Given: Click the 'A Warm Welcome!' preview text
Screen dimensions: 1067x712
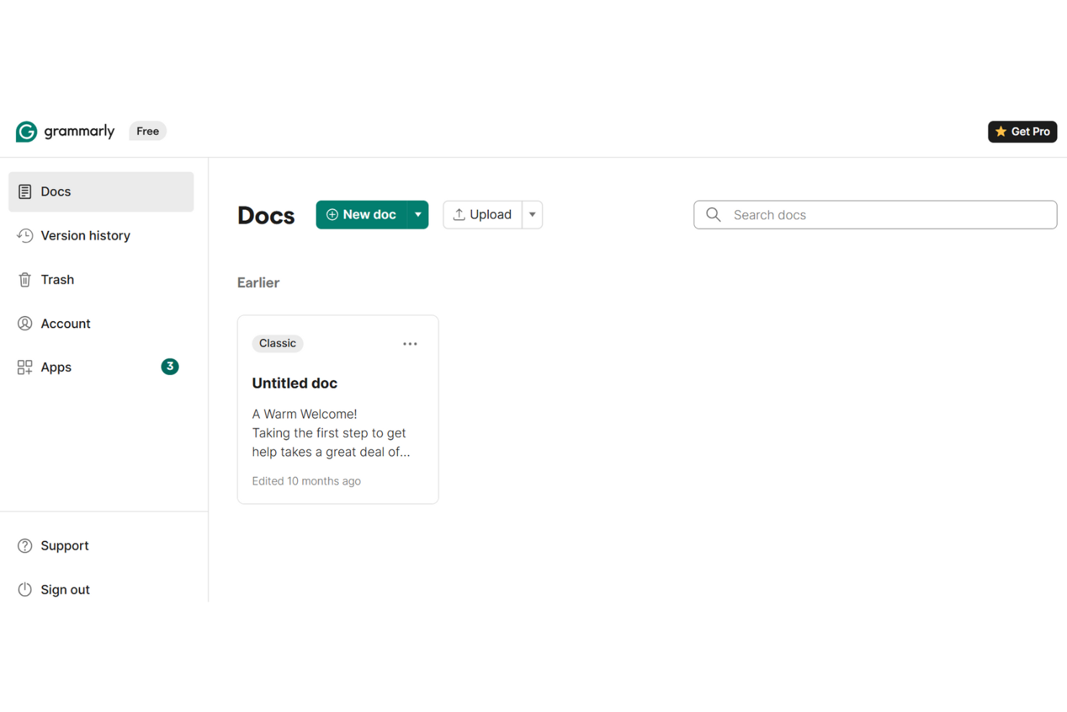Looking at the screenshot, I should tap(304, 414).
